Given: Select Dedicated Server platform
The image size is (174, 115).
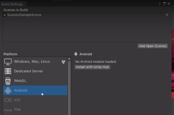Looking at the screenshot, I should pos(35,71).
